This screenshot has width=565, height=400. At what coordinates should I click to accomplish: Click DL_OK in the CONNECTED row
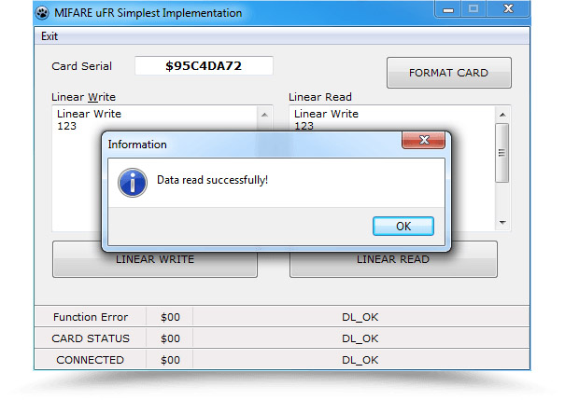pyautogui.click(x=360, y=360)
